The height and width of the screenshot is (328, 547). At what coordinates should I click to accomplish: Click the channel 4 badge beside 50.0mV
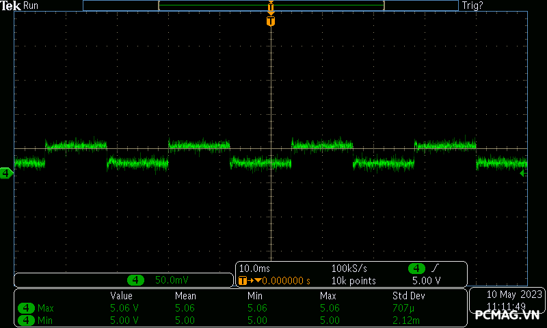click(x=137, y=280)
